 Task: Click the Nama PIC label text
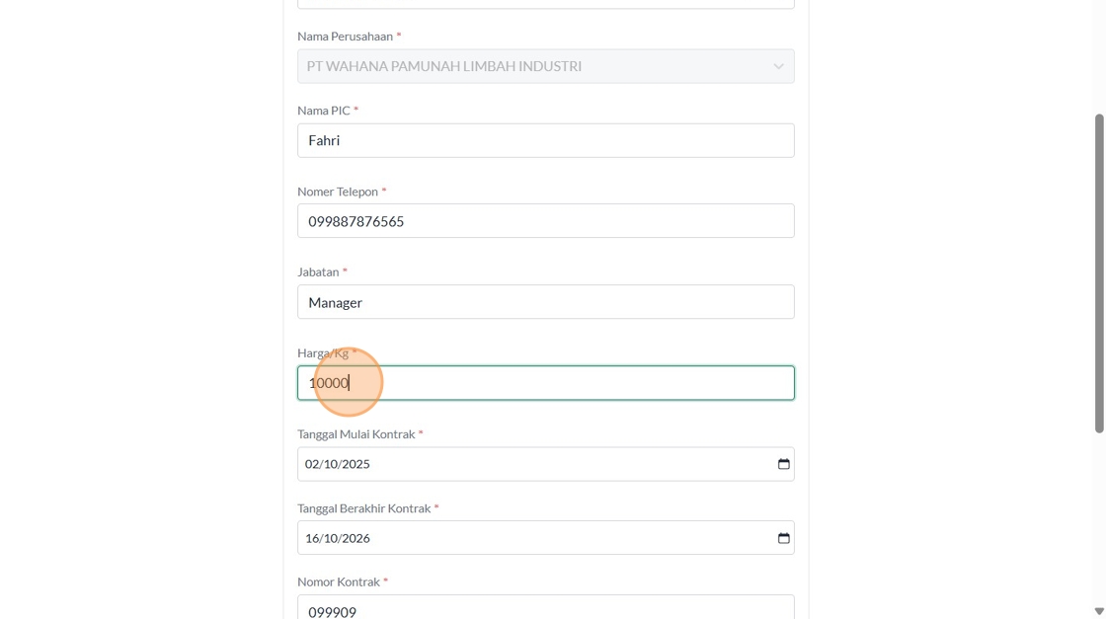[324, 111]
